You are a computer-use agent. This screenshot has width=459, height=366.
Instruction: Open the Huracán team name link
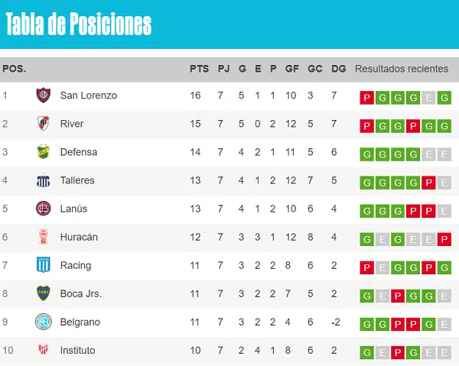pyautogui.click(x=79, y=237)
